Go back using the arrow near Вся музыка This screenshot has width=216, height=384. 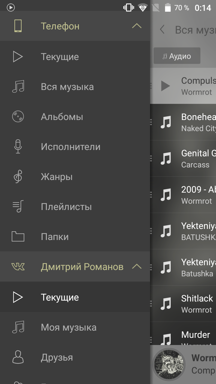click(x=162, y=30)
